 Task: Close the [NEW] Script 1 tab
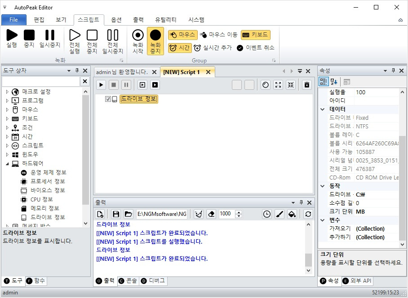208,72
